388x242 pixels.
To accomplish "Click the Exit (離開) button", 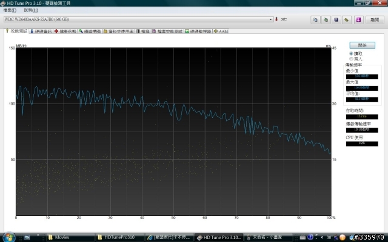I will (375, 20).
